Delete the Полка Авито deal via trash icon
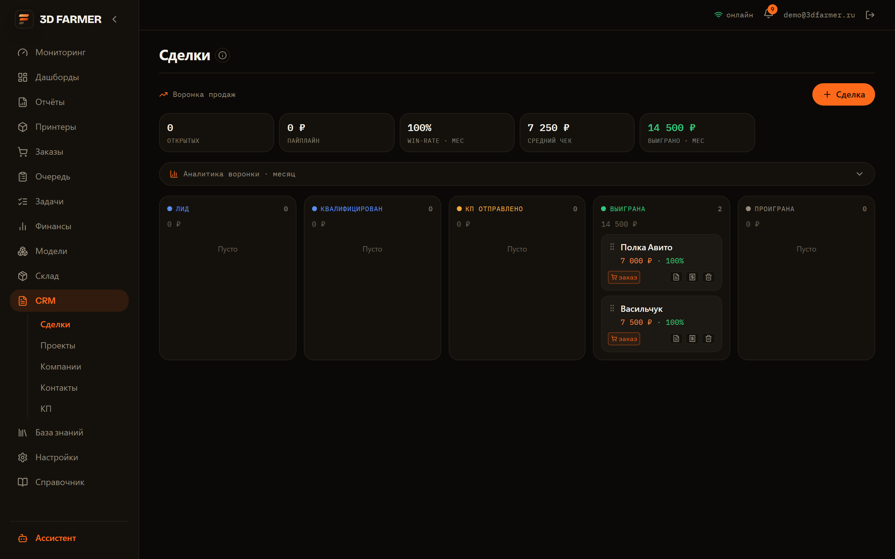 [708, 277]
